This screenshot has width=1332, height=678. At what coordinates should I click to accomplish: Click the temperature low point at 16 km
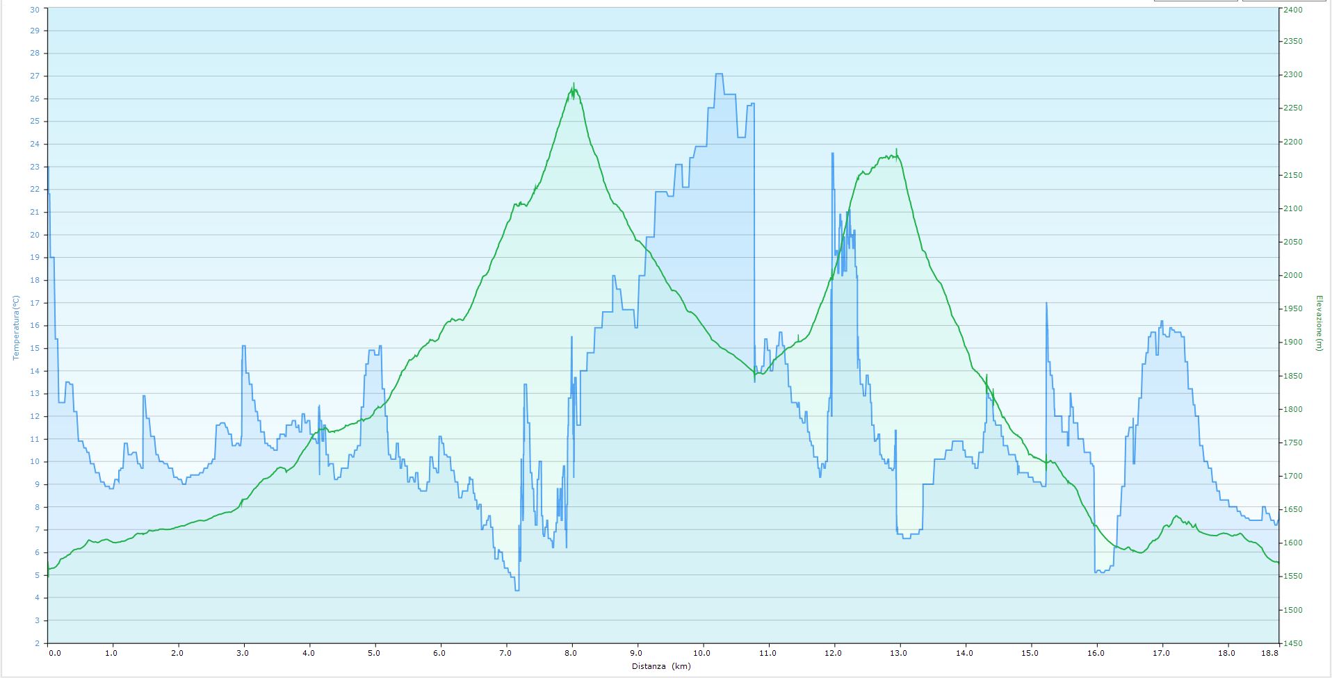1098,572
